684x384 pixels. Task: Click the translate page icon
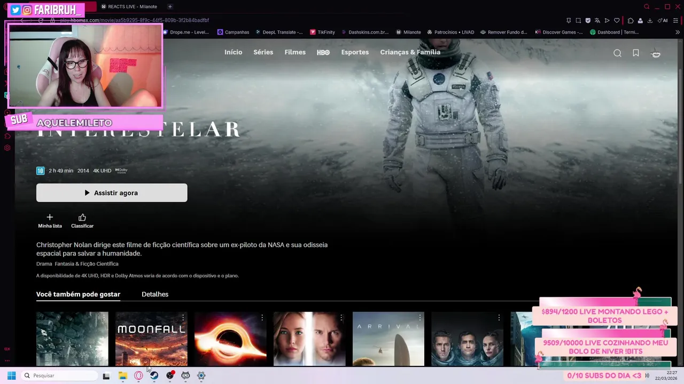pos(597,20)
